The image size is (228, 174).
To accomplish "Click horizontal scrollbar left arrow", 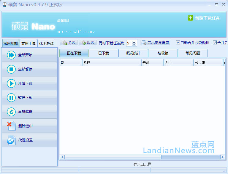I will [63, 157].
